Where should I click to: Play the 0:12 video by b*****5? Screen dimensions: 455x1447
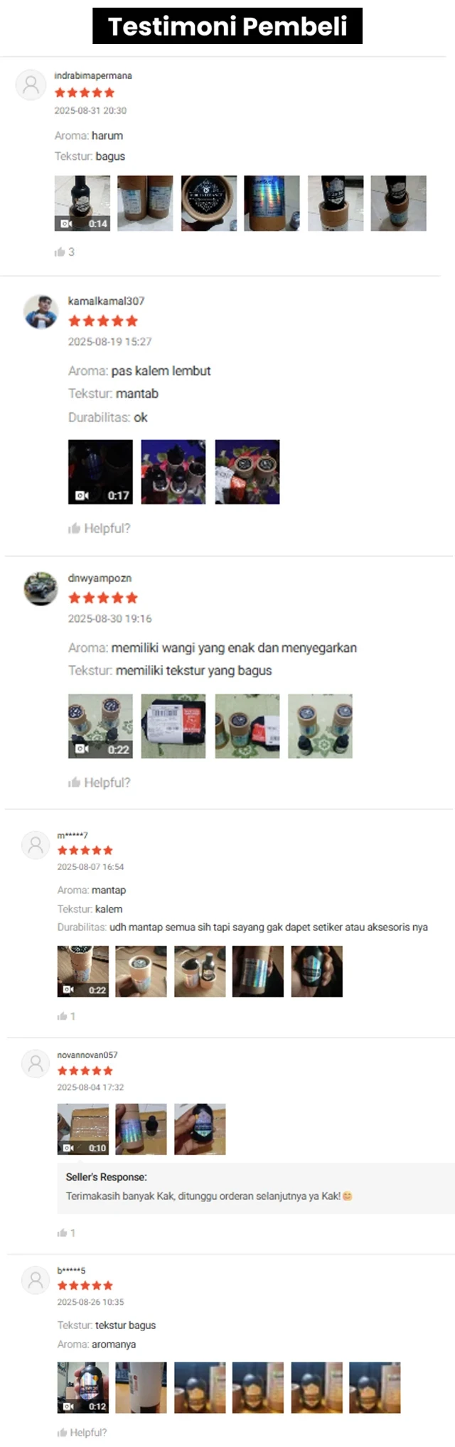(x=83, y=1387)
